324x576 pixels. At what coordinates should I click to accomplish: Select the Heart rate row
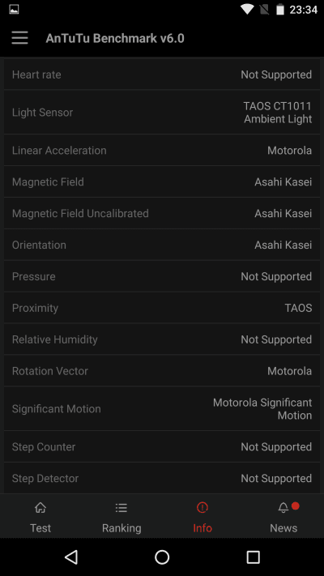click(x=162, y=75)
